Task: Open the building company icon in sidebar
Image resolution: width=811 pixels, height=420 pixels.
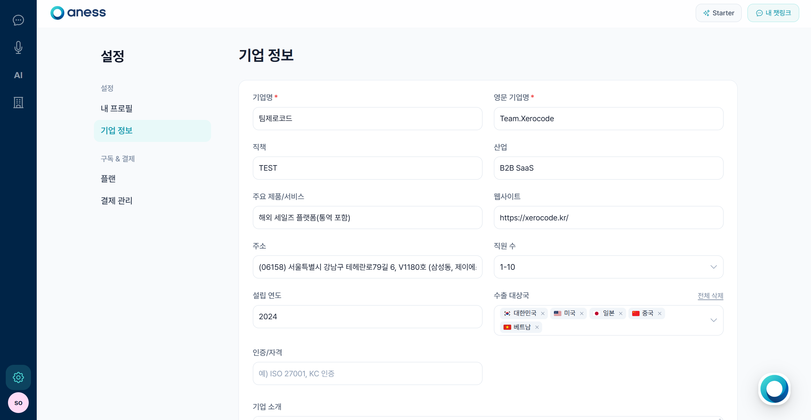Action: pos(18,103)
